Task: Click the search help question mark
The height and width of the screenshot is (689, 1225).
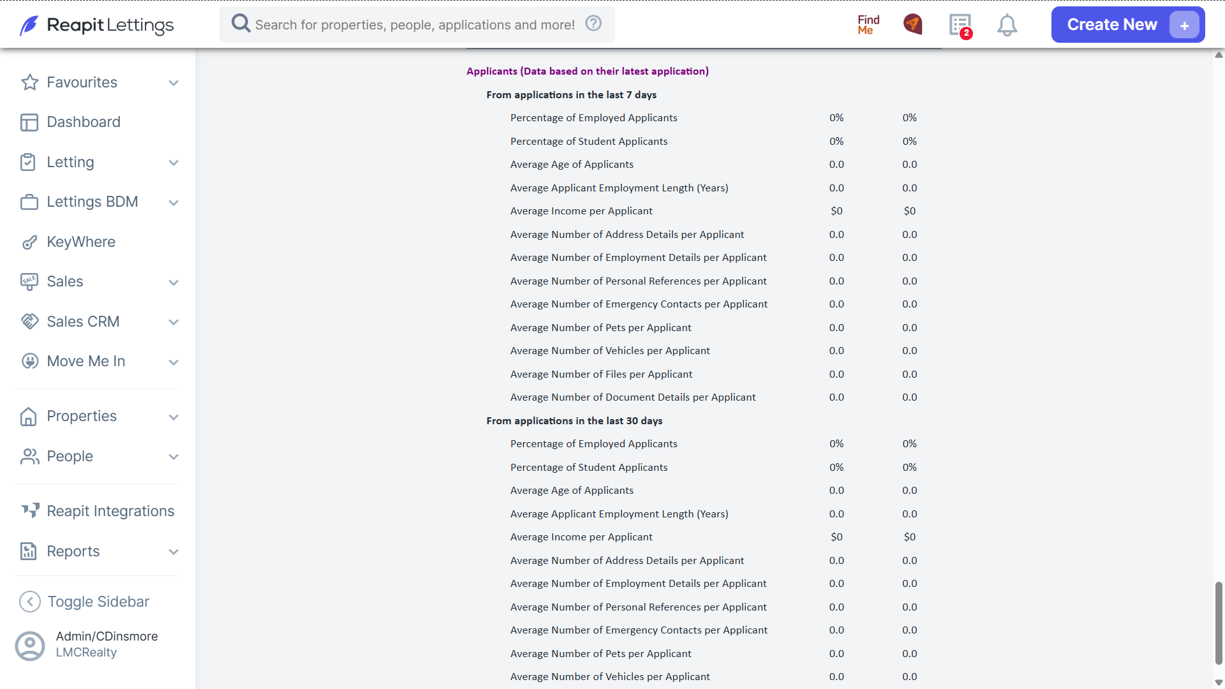Action: (593, 24)
